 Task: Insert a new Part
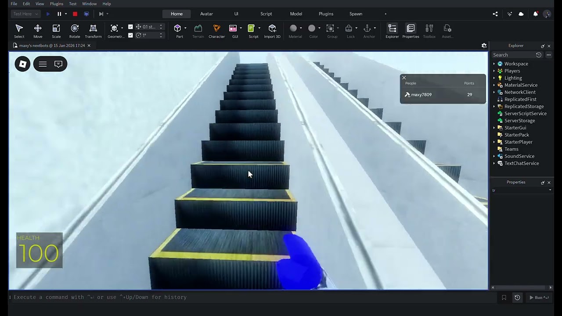[177, 29]
